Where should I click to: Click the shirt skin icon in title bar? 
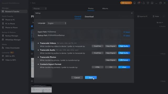pyautogui.click(x=148, y=3)
